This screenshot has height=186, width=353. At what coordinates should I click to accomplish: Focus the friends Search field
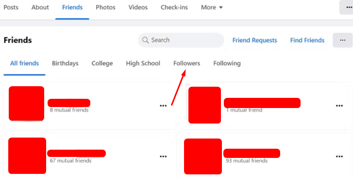click(x=181, y=40)
